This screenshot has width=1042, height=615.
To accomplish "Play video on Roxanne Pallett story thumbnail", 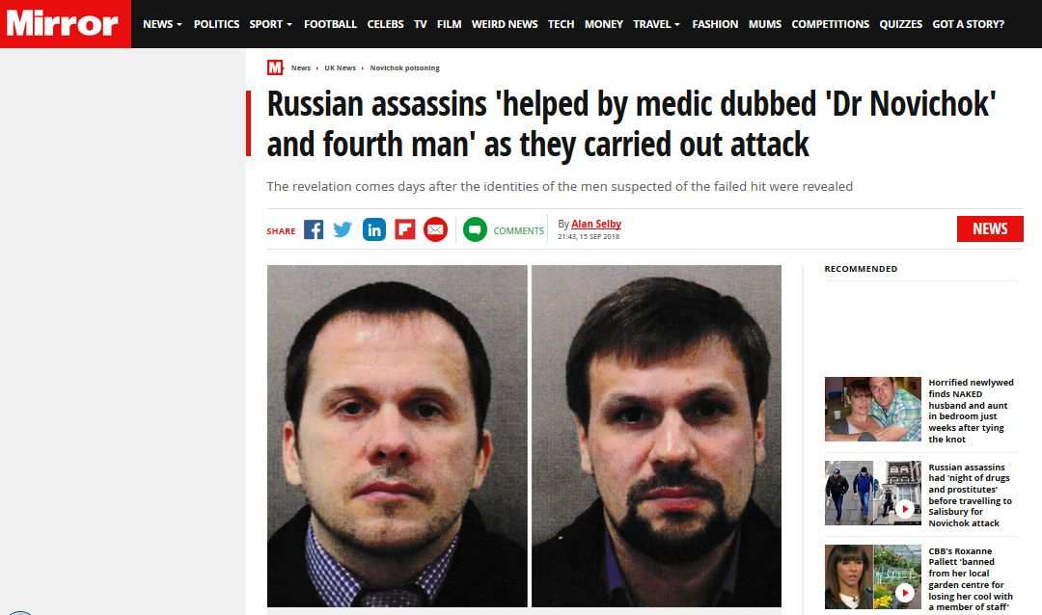I will pyautogui.click(x=904, y=593).
